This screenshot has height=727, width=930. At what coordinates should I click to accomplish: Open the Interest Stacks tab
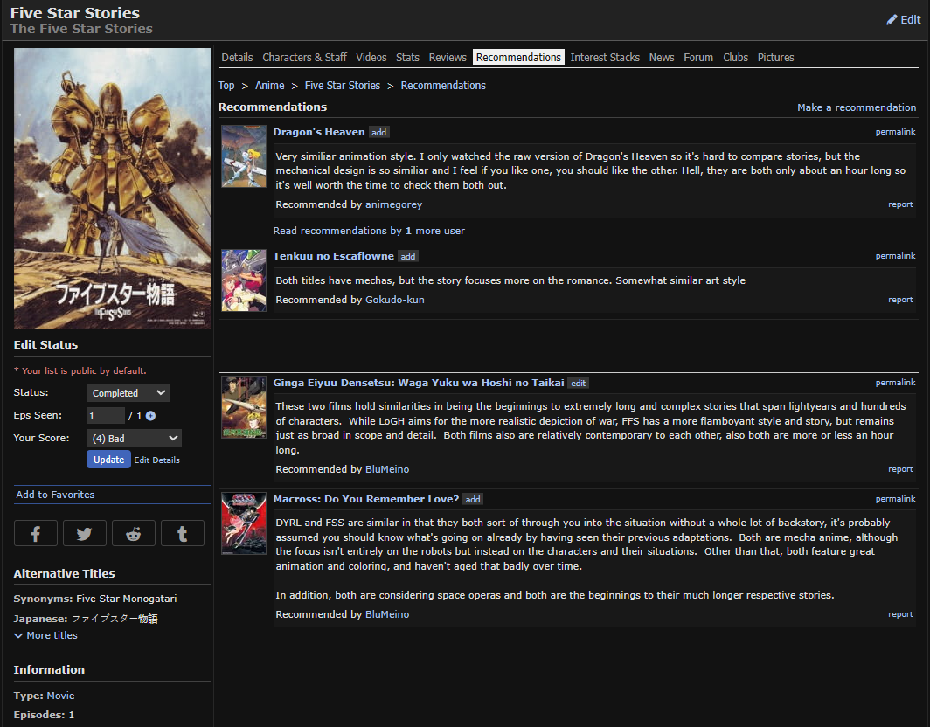[x=605, y=58]
